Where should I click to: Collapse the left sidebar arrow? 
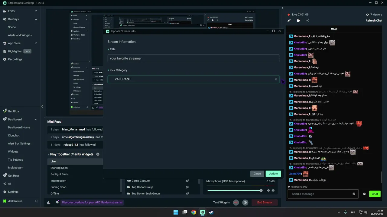[x=42, y=106]
